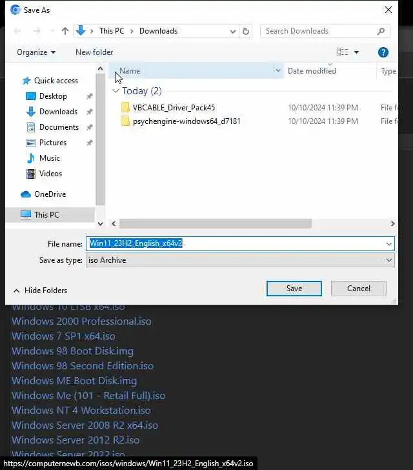Open Windows 98 Boot Disk.img link
Viewport: 413px width, 470px height.
tap(72, 351)
